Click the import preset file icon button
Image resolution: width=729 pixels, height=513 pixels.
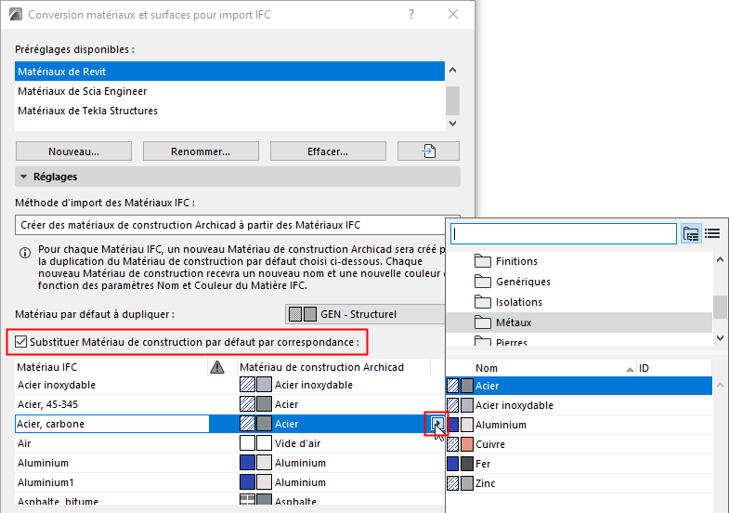point(428,151)
